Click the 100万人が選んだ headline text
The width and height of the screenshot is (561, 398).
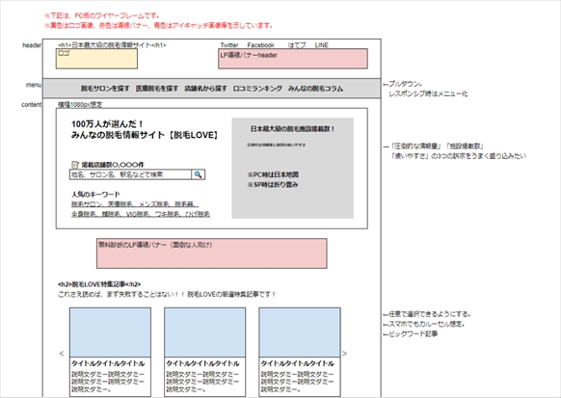point(107,124)
